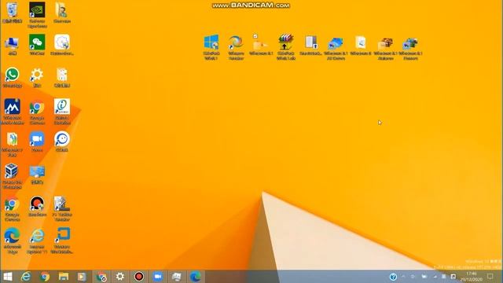This screenshot has width=503, height=283.
Task: Open Zoom from the taskbar
Action: pos(157,277)
